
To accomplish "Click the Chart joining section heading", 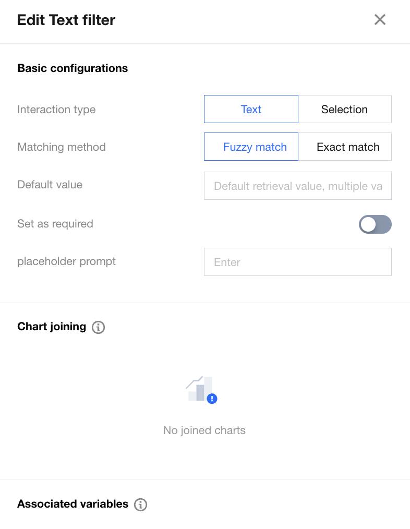I will pos(52,327).
